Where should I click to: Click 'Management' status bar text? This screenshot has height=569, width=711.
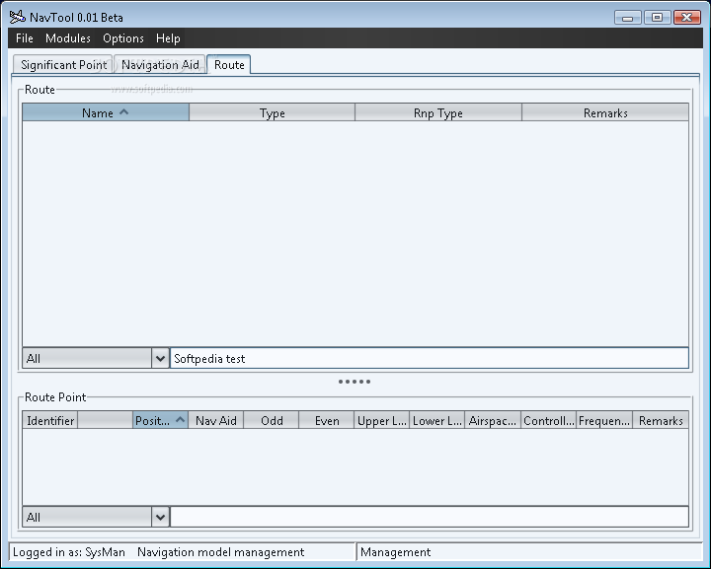(x=395, y=552)
